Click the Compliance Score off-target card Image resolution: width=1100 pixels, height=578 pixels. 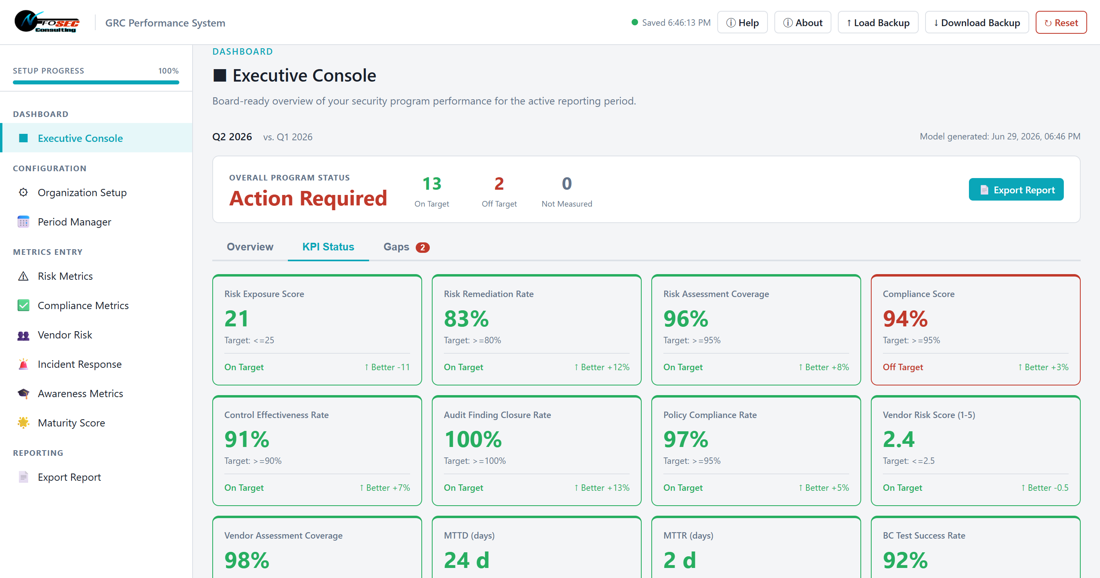point(975,330)
